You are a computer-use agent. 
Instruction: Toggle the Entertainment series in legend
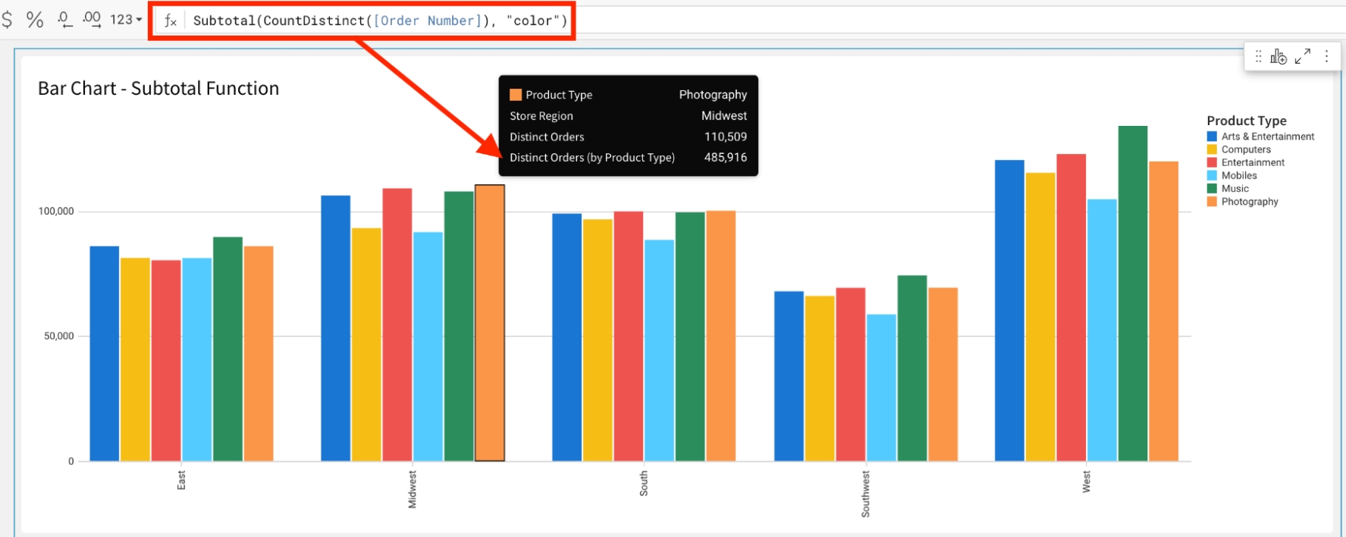(1253, 162)
